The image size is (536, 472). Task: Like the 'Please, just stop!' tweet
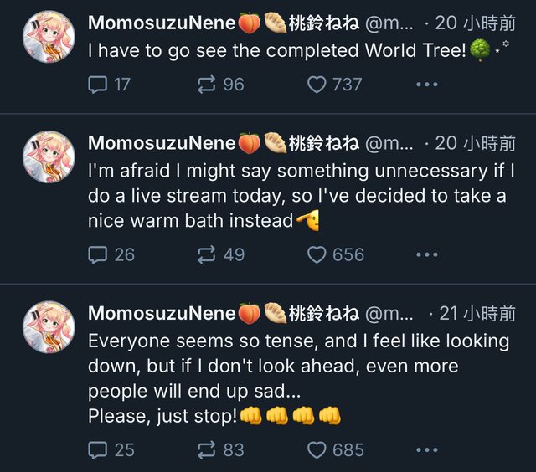[x=317, y=450]
